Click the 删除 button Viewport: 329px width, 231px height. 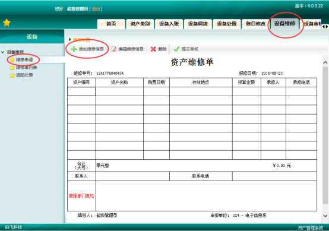tap(159, 49)
